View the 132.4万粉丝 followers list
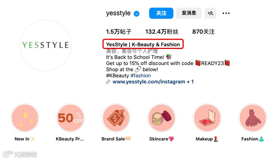This screenshot has width=280, height=160. pyautogui.click(x=161, y=32)
